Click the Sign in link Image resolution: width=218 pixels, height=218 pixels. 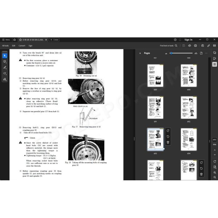188,40
